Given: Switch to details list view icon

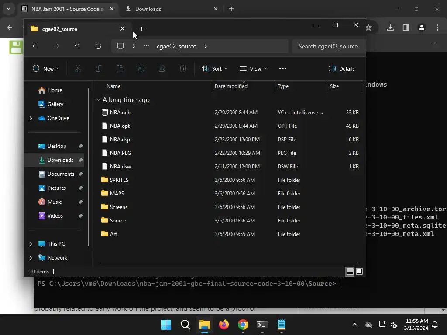Looking at the screenshot, I should click(350, 271).
